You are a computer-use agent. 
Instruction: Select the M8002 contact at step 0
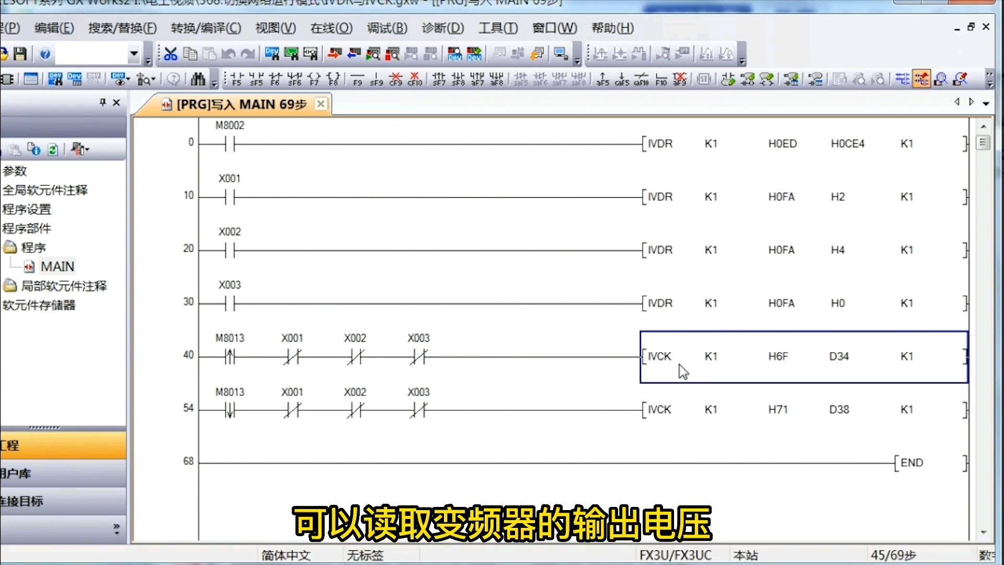tap(230, 144)
